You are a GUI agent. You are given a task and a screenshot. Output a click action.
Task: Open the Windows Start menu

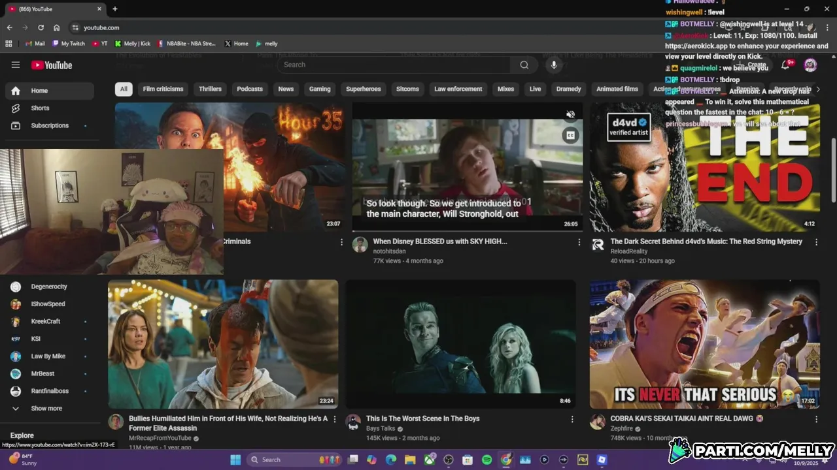pyautogui.click(x=235, y=460)
